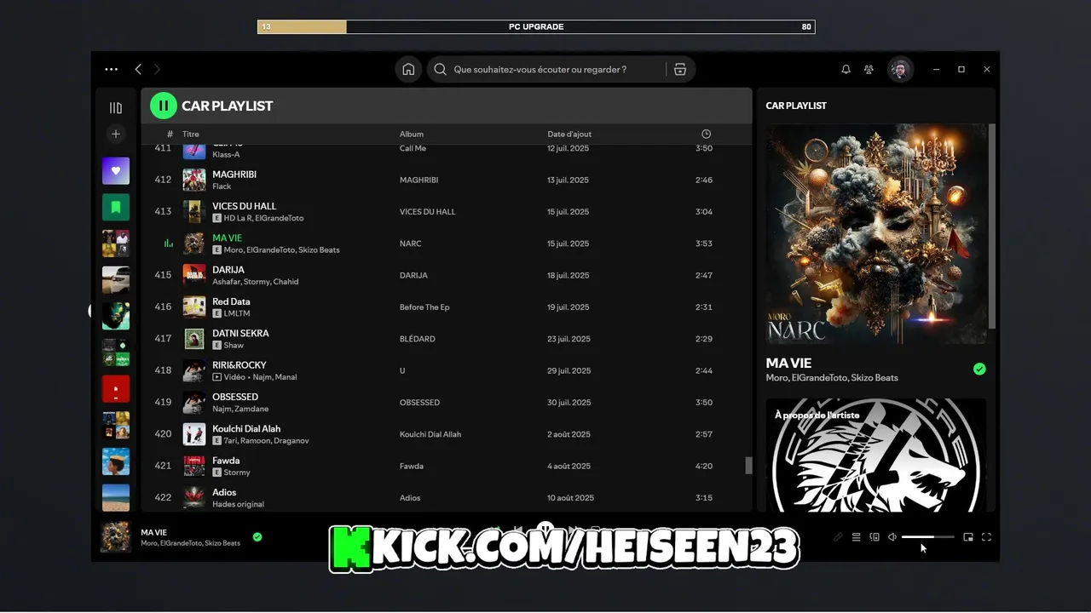1091x613 pixels.
Task: Click row number 418
Action: click(x=163, y=370)
